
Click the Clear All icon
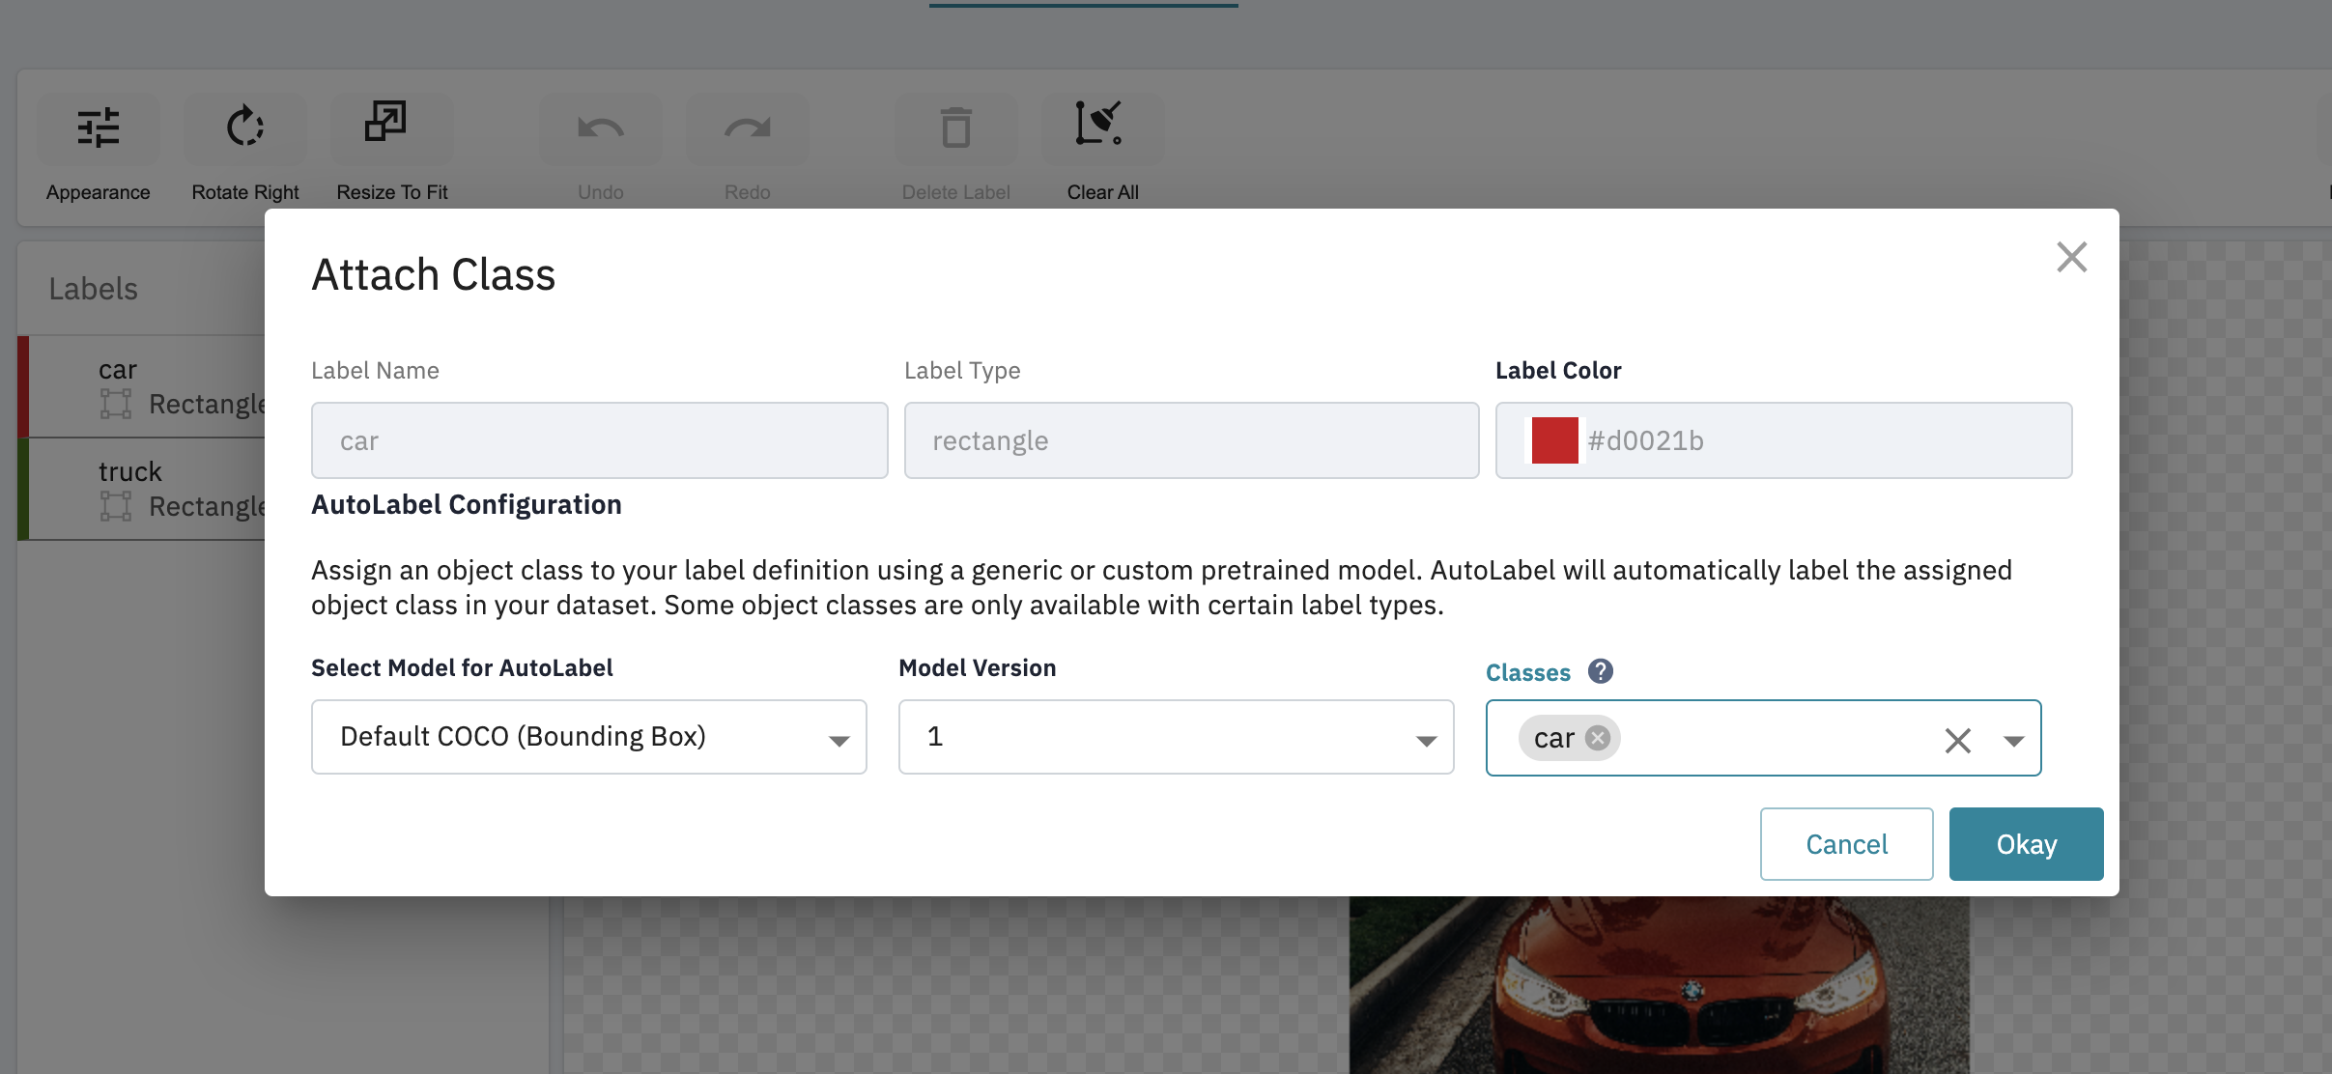[x=1099, y=123]
